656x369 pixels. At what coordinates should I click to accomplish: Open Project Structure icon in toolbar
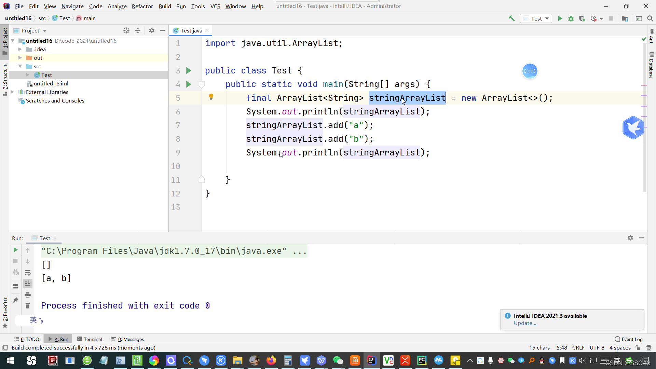click(625, 18)
